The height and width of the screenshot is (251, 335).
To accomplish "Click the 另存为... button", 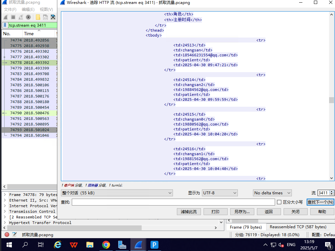I will (242, 212).
